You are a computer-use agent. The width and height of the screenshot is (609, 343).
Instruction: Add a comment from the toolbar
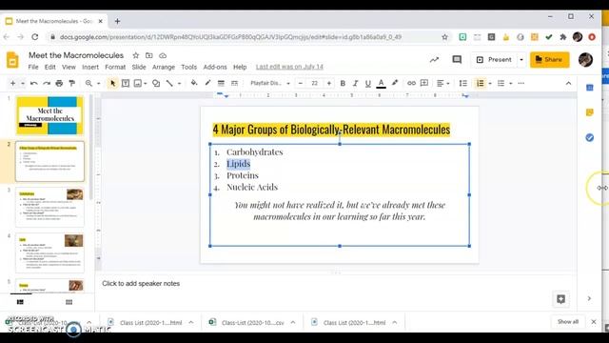click(424, 83)
